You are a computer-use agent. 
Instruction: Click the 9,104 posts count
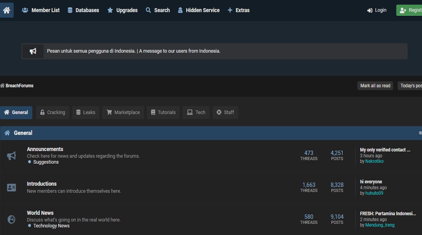tap(337, 217)
